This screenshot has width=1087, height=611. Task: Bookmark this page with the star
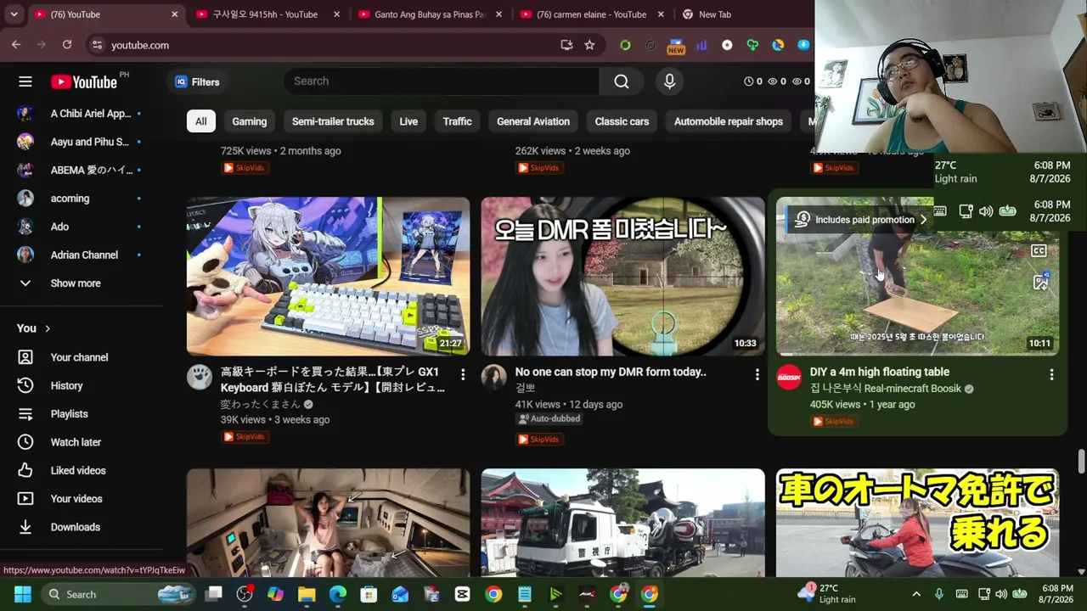589,45
